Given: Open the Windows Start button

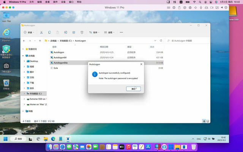Looking at the screenshot, I should pyautogui.click(x=5, y=139).
